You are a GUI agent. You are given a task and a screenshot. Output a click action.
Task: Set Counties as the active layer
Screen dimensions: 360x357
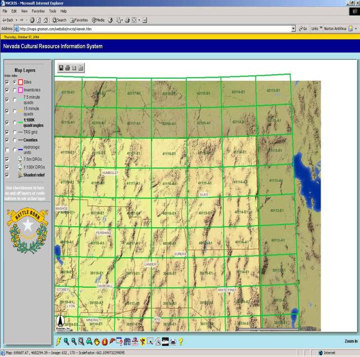click(x=14, y=140)
